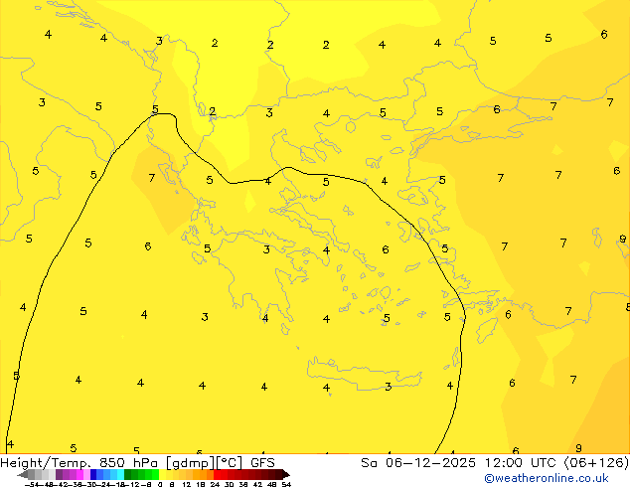The height and width of the screenshot is (487, 630).
Task: Click the value 7 on darker patch near Ionian coast
Action: [151, 178]
